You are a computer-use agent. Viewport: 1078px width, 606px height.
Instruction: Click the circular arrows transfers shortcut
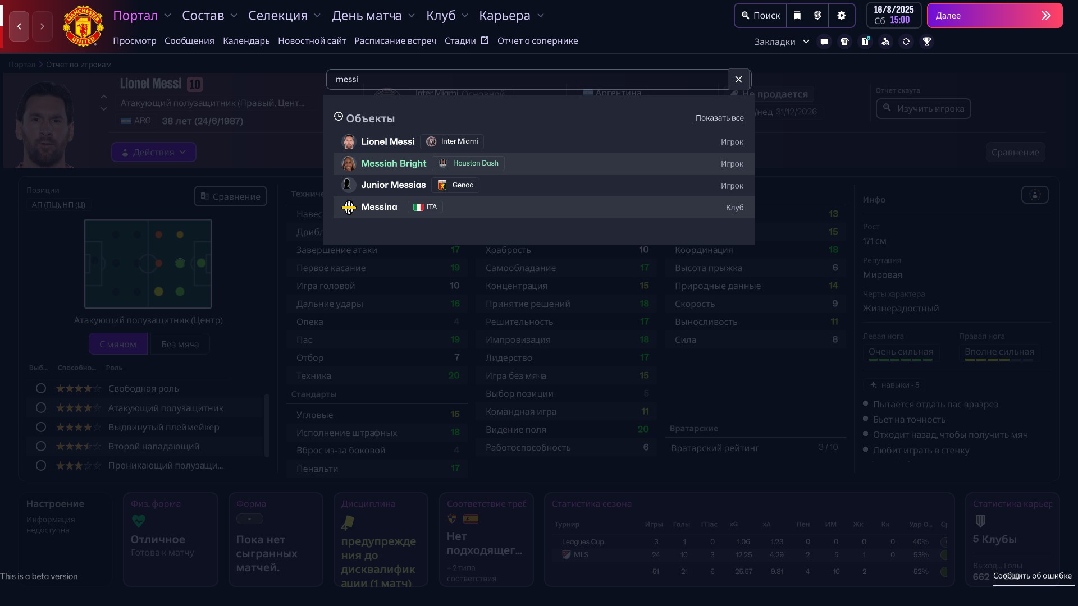coord(906,42)
